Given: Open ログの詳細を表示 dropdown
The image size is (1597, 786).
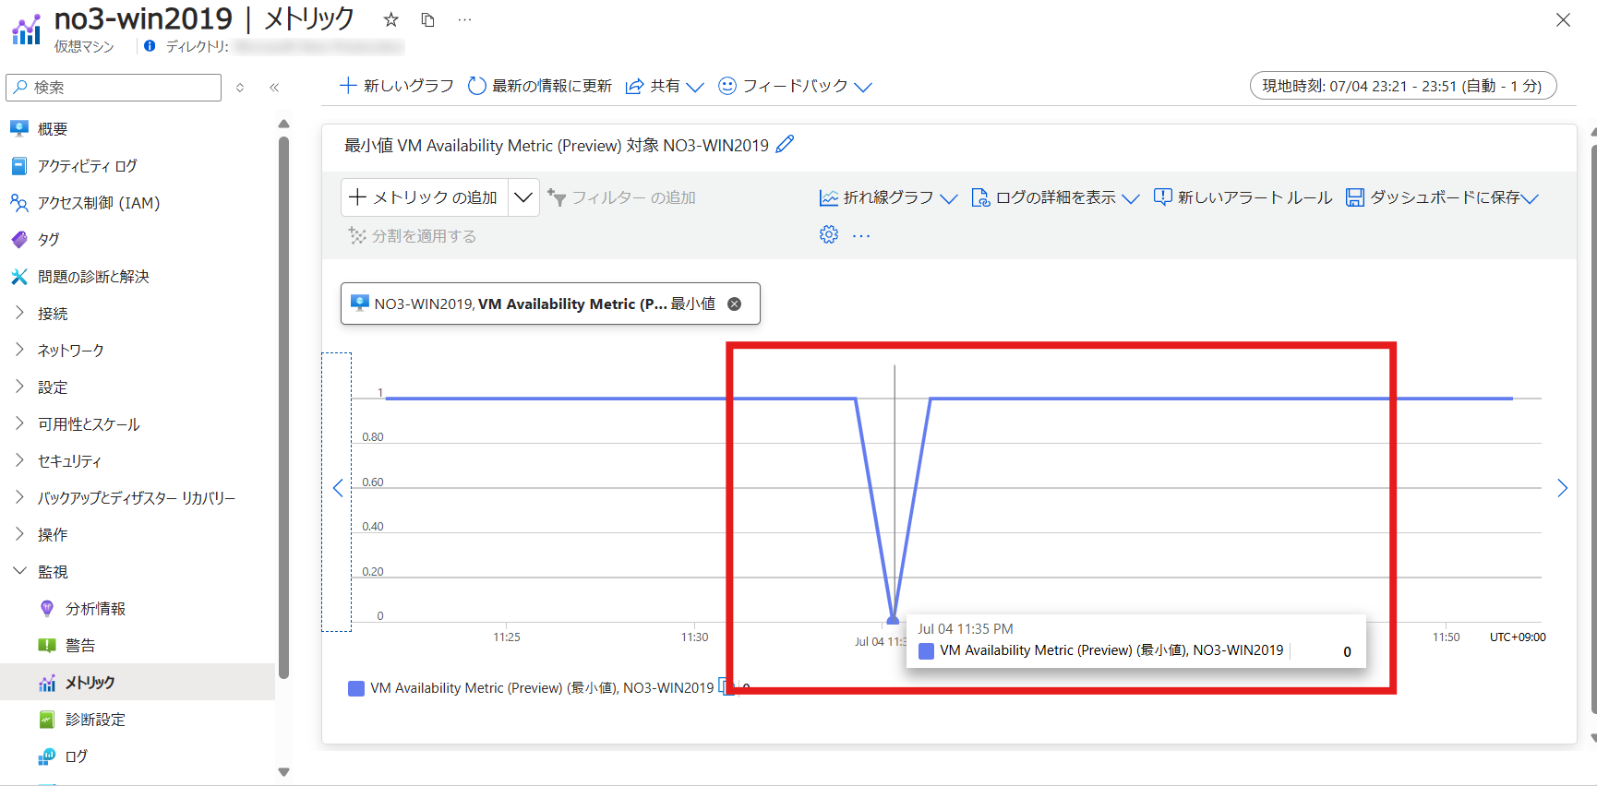Looking at the screenshot, I should (x=1055, y=197).
